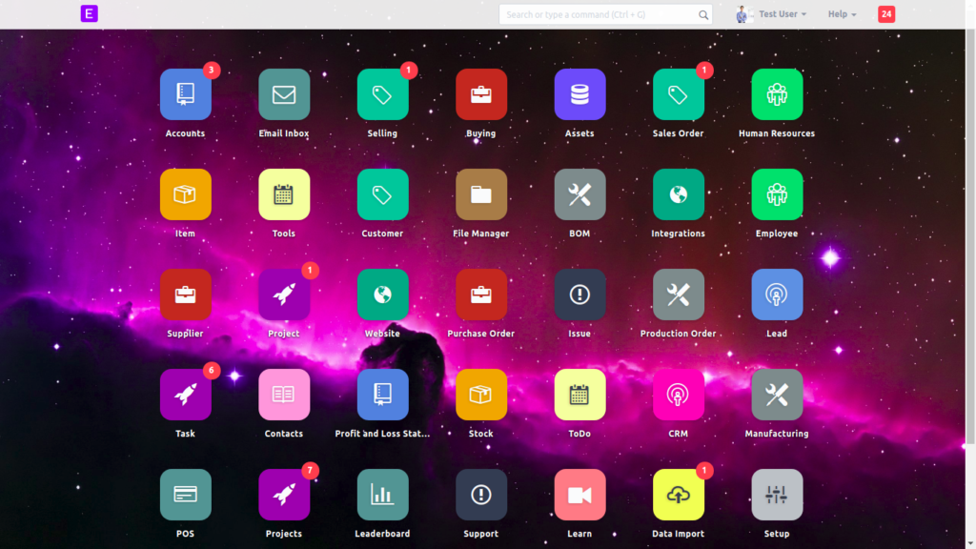Screen dimensions: 976x549
Task: Open the red 24 notifications badge
Action: 885,13
